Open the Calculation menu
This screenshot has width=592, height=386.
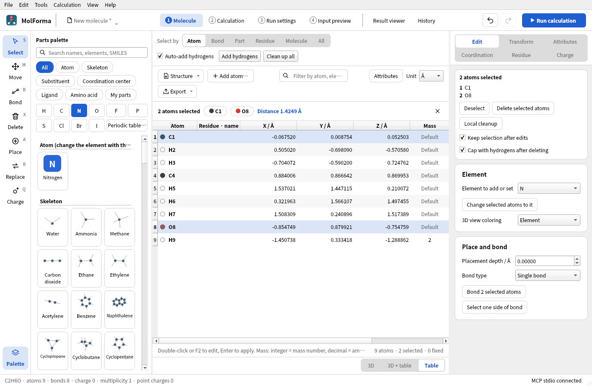[x=67, y=5]
